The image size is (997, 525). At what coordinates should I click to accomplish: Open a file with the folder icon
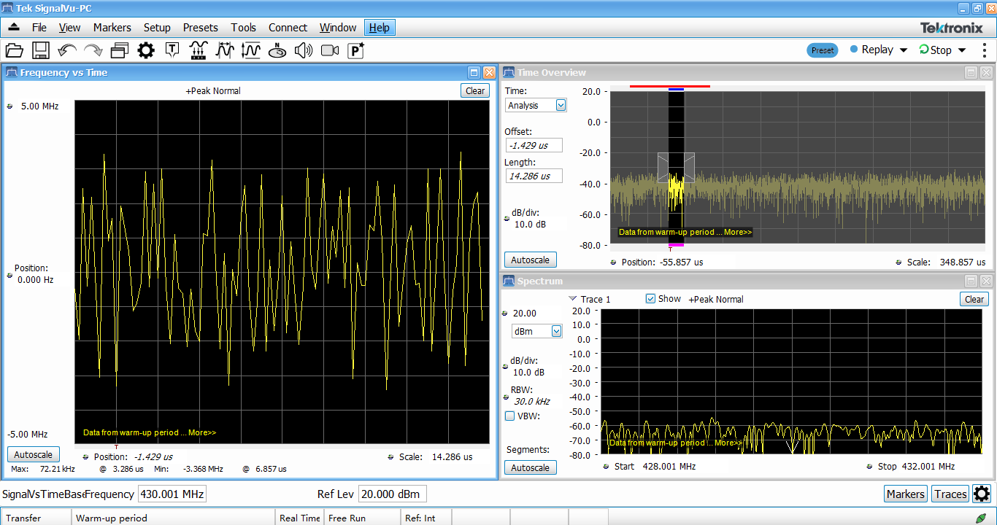point(14,50)
